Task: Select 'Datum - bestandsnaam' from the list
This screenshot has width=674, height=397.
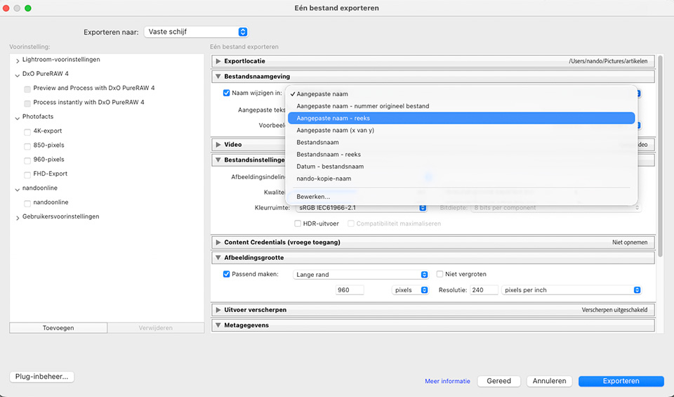Action: [x=330, y=167]
